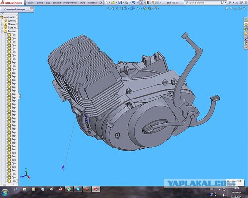Select Датчики folder in feature tree
Image resolution: width=248 pixels, height=198 pixels.
(10, 21)
